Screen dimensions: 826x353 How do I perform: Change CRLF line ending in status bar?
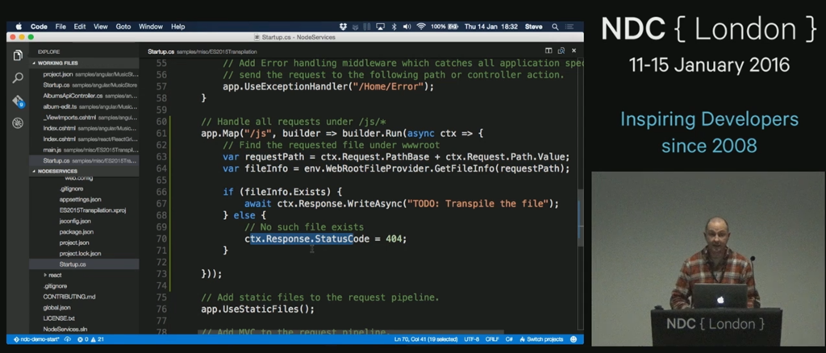point(492,339)
